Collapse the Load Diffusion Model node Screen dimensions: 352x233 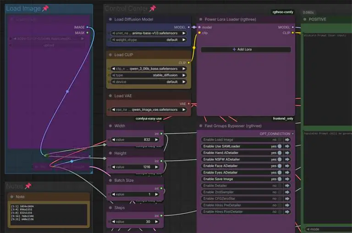pos(110,19)
